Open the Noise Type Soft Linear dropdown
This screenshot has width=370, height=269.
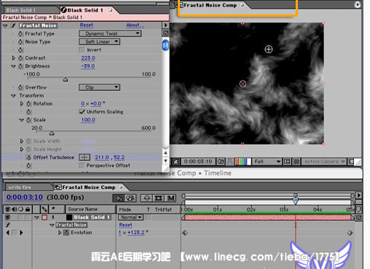pyautogui.click(x=99, y=41)
